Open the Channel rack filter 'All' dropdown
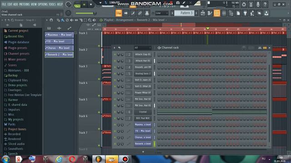 (142, 48)
